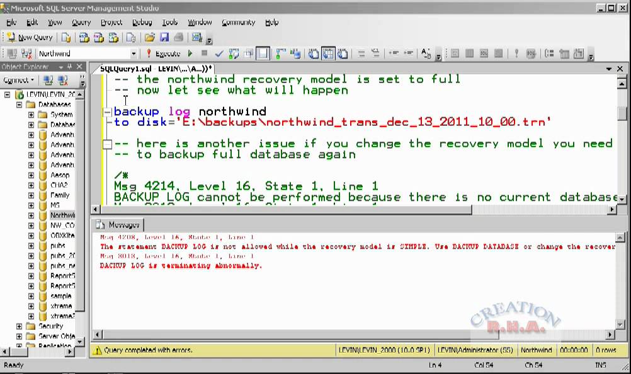Select the Results to Grid icon
Viewport: 631px width, 374px height.
click(328, 54)
